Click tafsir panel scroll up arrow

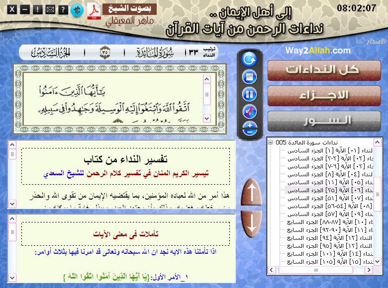pos(12,144)
